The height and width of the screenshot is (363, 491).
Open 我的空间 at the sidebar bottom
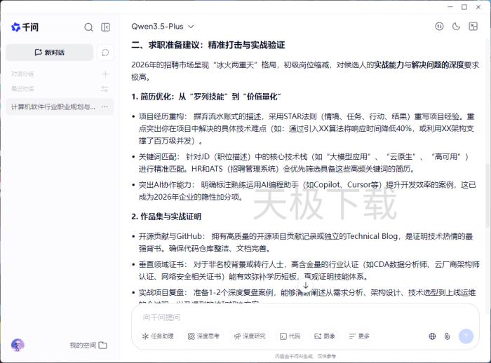[88, 345]
